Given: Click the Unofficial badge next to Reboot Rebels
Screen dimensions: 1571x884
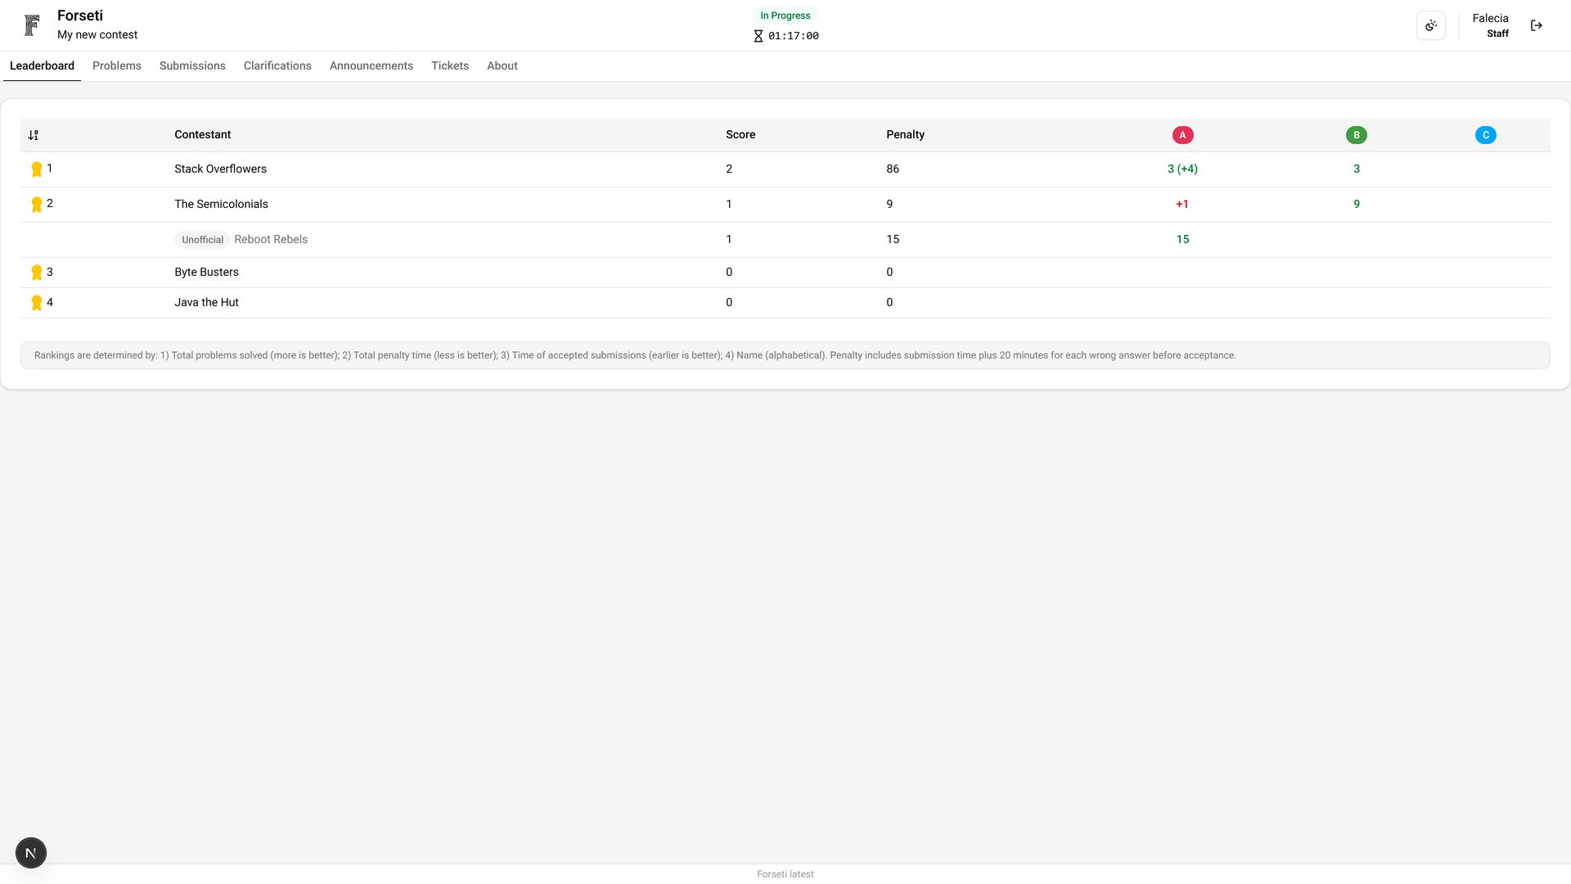Looking at the screenshot, I should click(x=201, y=239).
